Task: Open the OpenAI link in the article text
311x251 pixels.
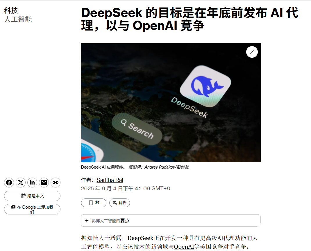Action: click(x=184, y=247)
